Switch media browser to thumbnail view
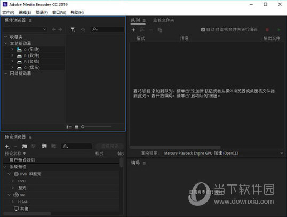287x217 pixels. (x=77, y=127)
